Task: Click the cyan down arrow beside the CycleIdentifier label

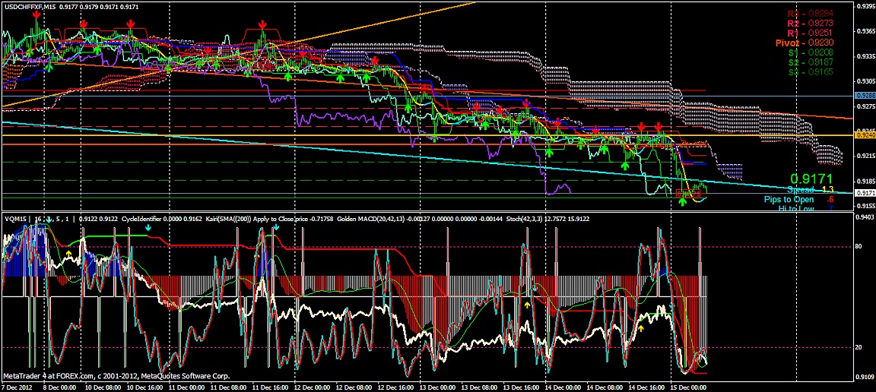Action: pos(148,227)
